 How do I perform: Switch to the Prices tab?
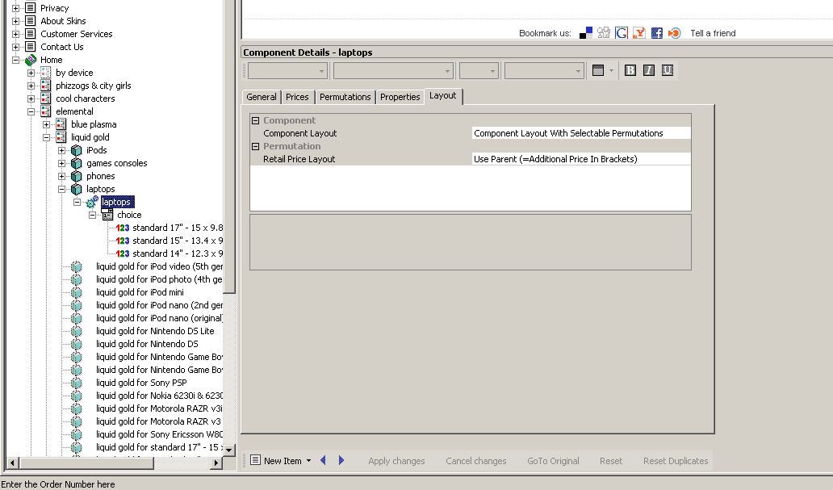click(297, 97)
